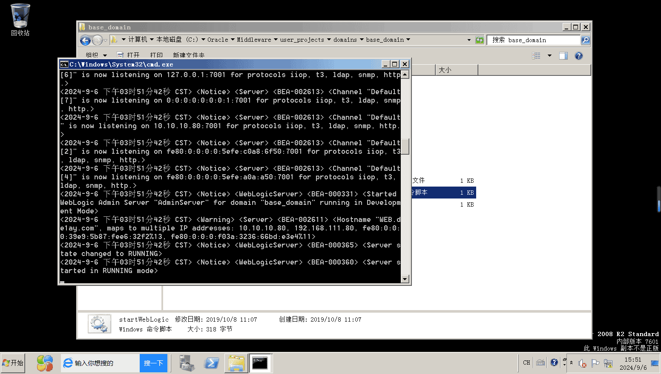This screenshot has width=661, height=374.
Task: Click the Action Center flag tray icon
Action: (x=595, y=363)
